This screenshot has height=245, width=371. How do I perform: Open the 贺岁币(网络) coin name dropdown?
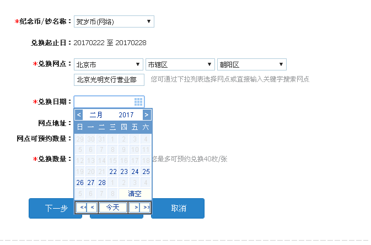tap(114, 21)
